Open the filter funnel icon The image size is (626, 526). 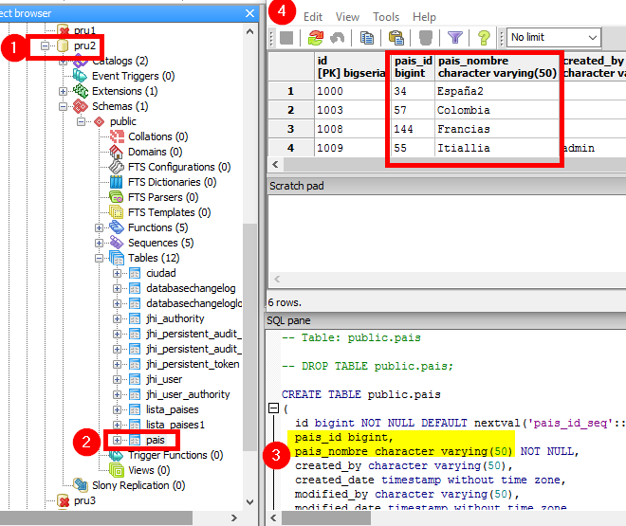coord(455,38)
